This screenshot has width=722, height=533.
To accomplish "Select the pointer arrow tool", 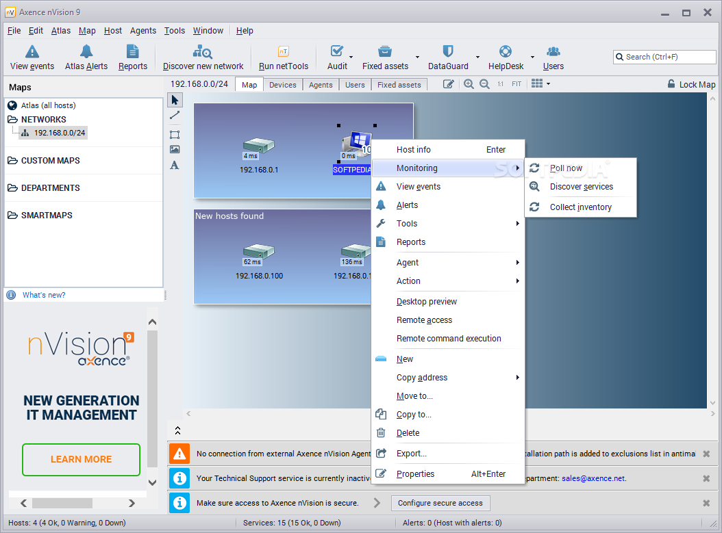I will [x=175, y=100].
